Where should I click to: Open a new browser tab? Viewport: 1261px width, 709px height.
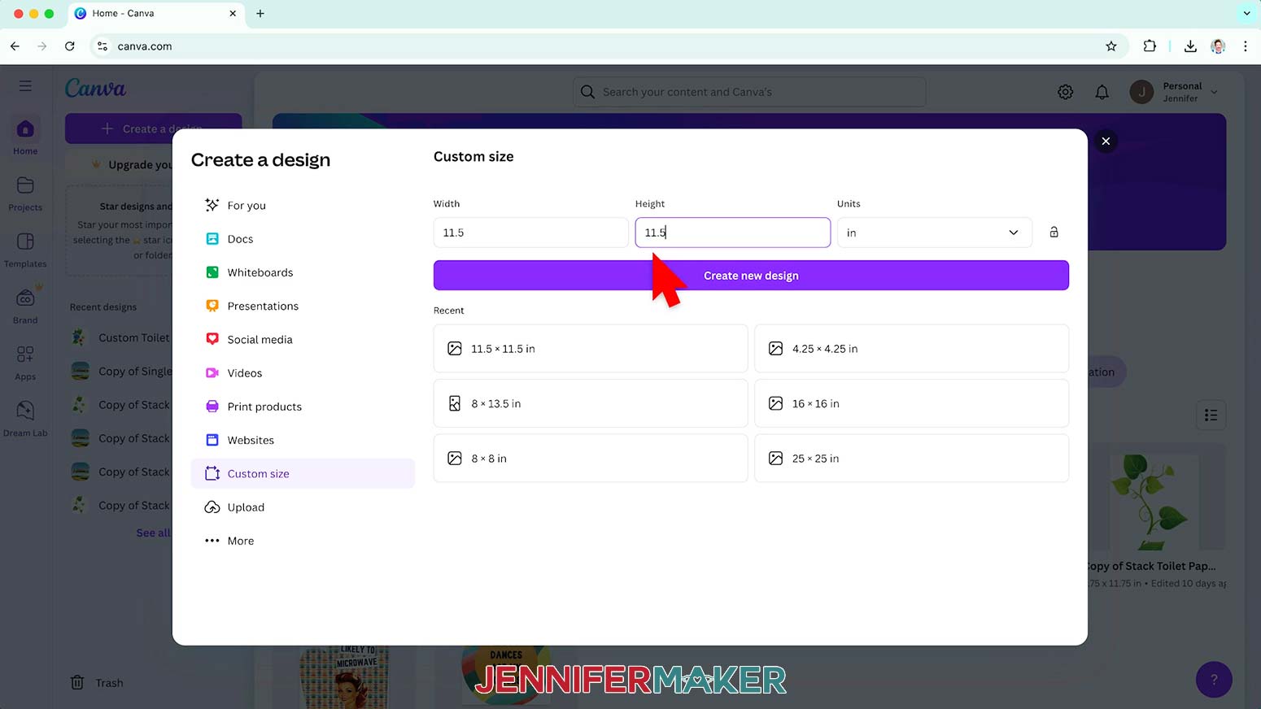(260, 13)
